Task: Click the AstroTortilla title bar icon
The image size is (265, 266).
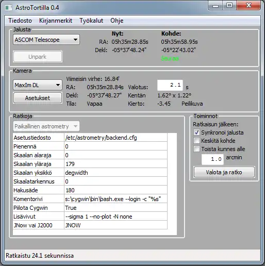Action: 9,8
